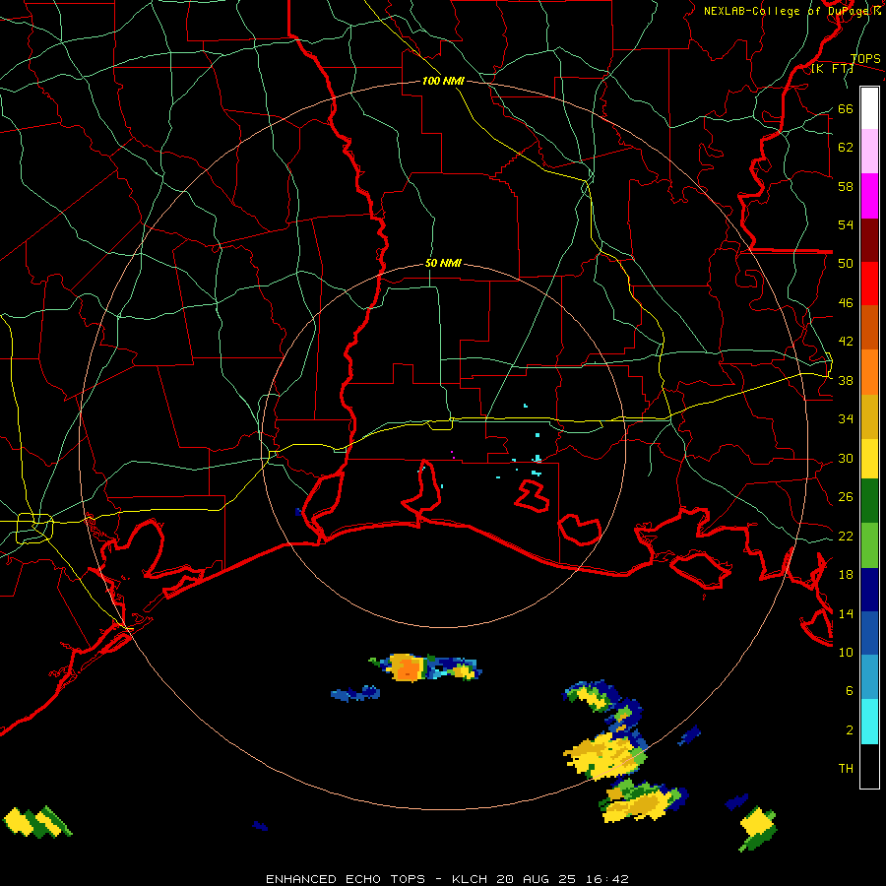Viewport: 886px width, 886px height.
Task: Click the 14 legend value
Action: (x=846, y=613)
